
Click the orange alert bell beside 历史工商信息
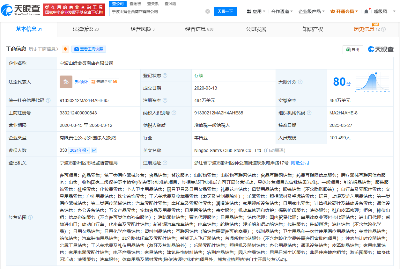(x=65, y=49)
